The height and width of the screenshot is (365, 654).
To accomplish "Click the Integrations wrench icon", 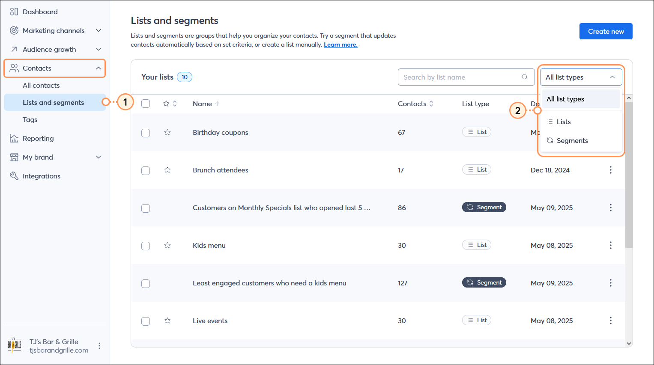I will pos(14,176).
